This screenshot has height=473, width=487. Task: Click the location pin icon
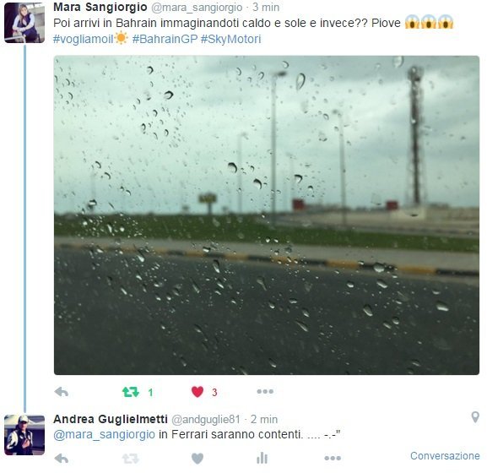pos(475,417)
